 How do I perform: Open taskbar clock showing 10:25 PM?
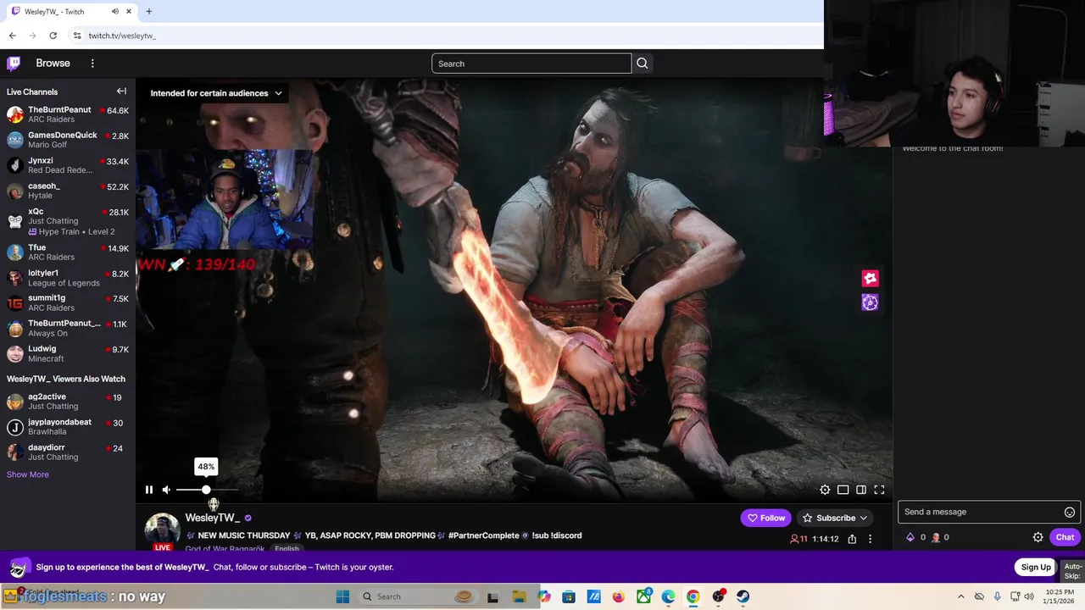tap(1060, 596)
